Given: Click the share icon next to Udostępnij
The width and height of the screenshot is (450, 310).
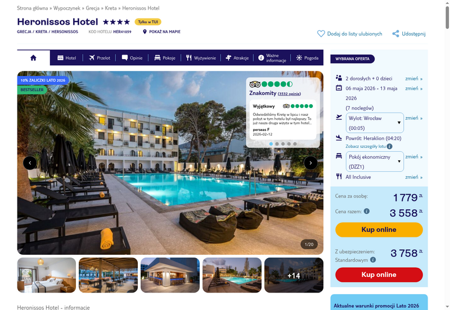Looking at the screenshot, I should (396, 34).
